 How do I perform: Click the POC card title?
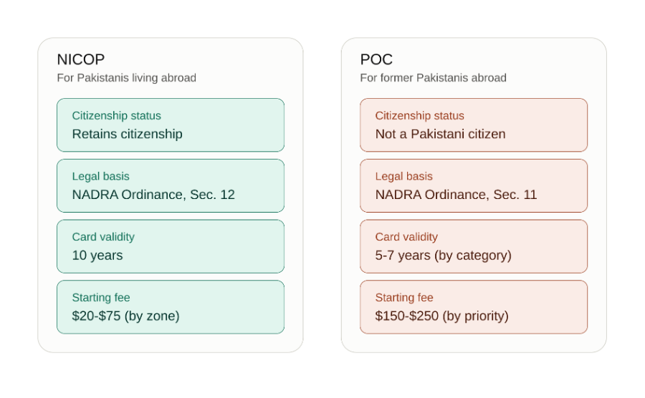pos(376,59)
